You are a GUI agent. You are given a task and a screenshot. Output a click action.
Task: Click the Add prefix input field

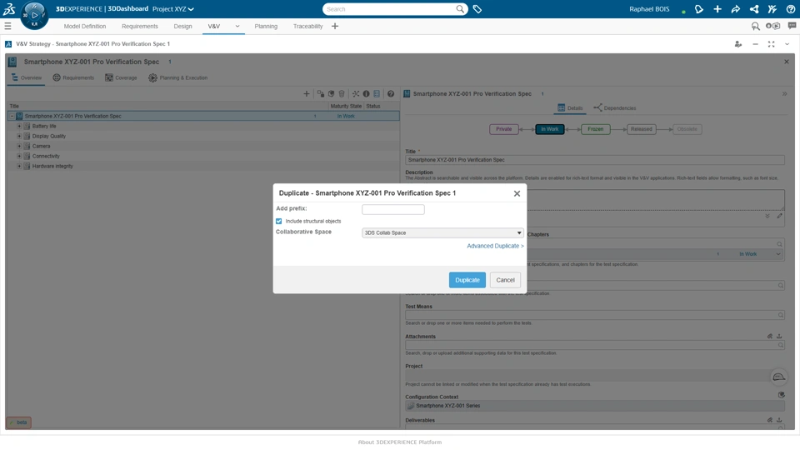pos(392,209)
